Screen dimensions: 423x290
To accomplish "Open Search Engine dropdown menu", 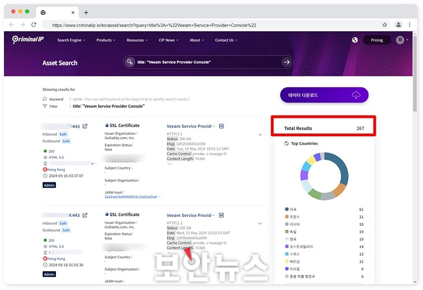I will click(71, 40).
